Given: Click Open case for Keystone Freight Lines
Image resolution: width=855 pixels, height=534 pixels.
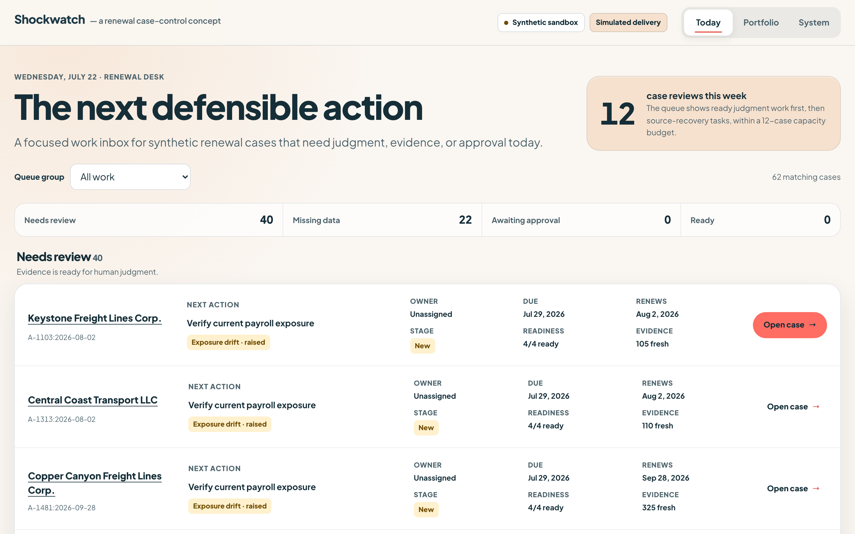Looking at the screenshot, I should [x=790, y=325].
